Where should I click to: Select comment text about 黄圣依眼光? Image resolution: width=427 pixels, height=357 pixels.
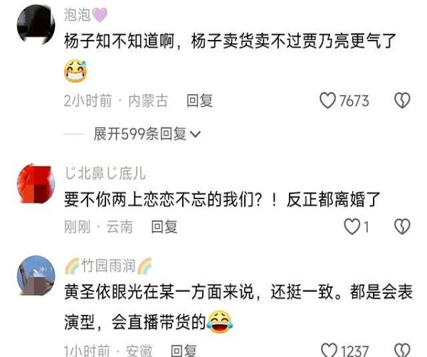tap(238, 307)
